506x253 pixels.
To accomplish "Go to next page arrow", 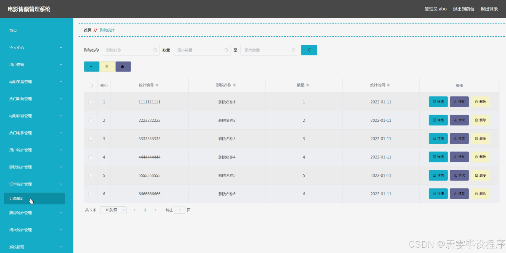I will [x=155, y=210].
